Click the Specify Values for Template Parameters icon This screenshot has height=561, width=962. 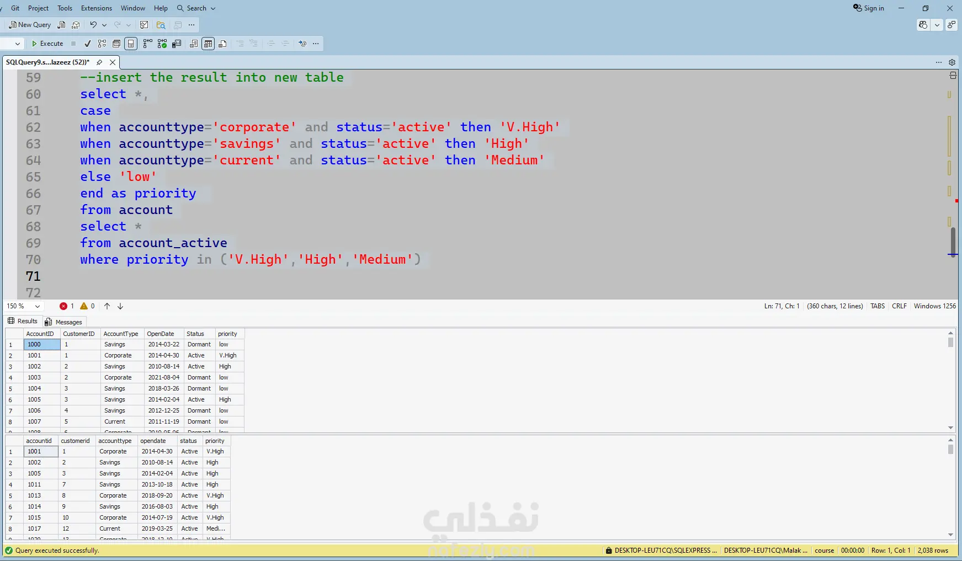302,44
